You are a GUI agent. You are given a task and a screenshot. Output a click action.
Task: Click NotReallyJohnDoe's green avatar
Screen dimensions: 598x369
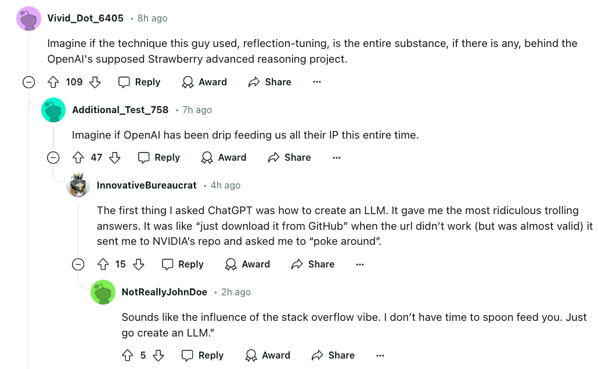[x=103, y=292]
